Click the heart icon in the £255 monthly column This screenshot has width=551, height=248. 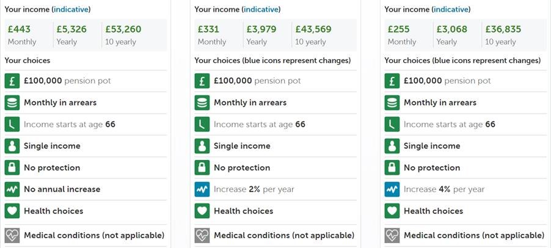pyautogui.click(x=392, y=211)
